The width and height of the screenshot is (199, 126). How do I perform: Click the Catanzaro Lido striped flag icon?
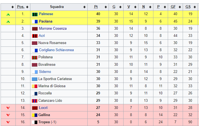pyautogui.click(x=35, y=101)
